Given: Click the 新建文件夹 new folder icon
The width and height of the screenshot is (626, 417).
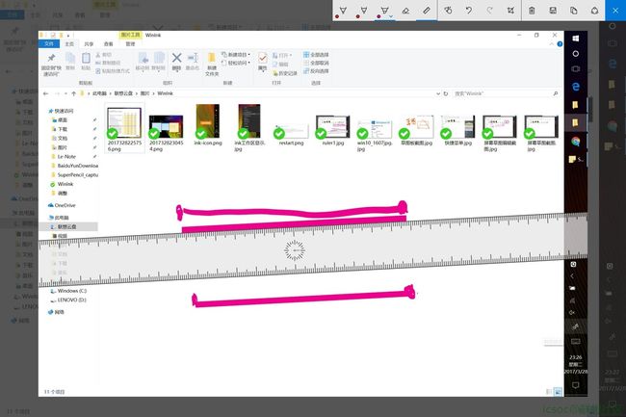Looking at the screenshot, I should [212, 64].
